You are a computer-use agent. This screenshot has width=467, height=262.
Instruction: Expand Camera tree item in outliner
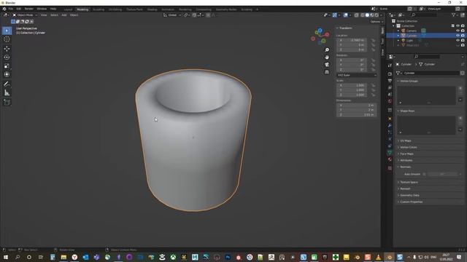(398, 31)
